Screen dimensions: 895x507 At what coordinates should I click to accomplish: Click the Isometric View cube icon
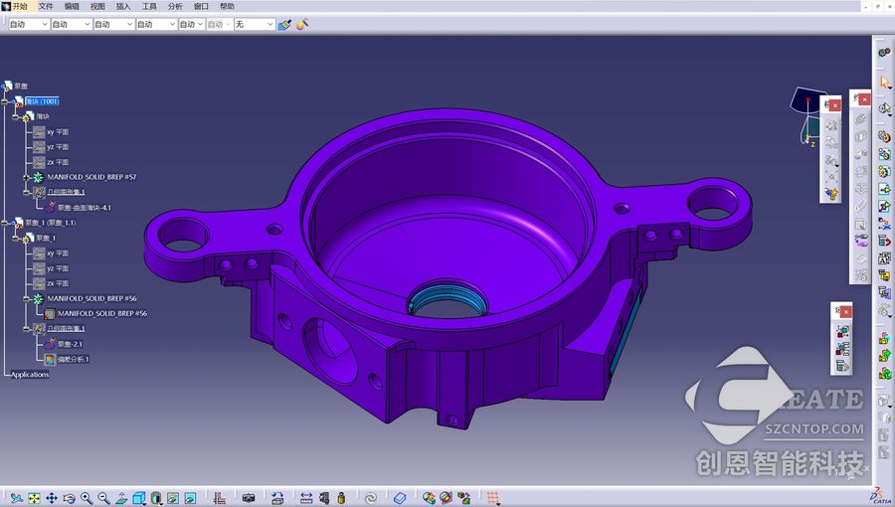point(138,498)
